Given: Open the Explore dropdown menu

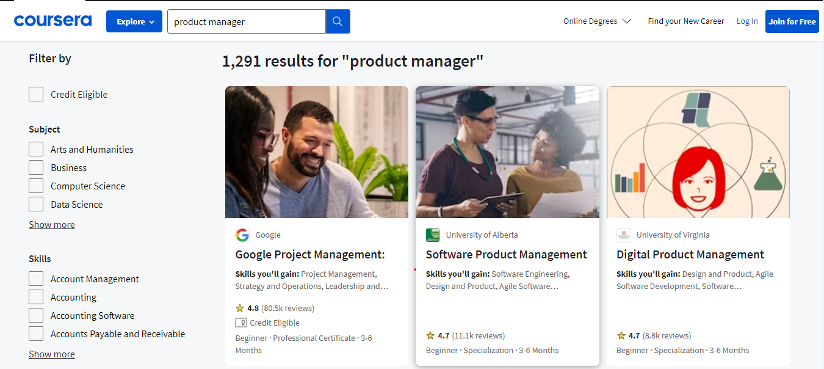Looking at the screenshot, I should coord(134,21).
